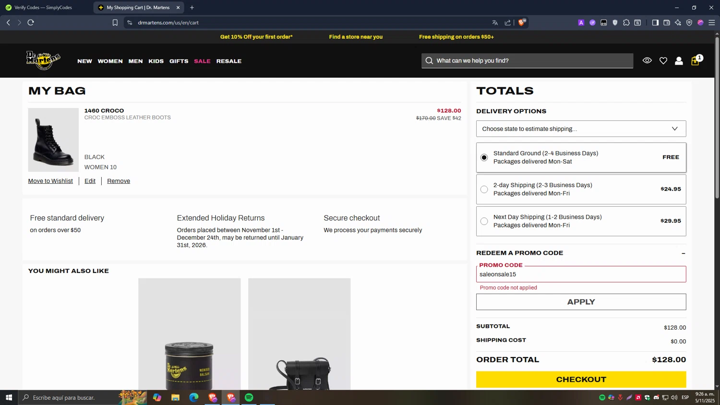Toggle the browser sidebar icon
Screen dimensions: 720x405
click(x=655, y=23)
